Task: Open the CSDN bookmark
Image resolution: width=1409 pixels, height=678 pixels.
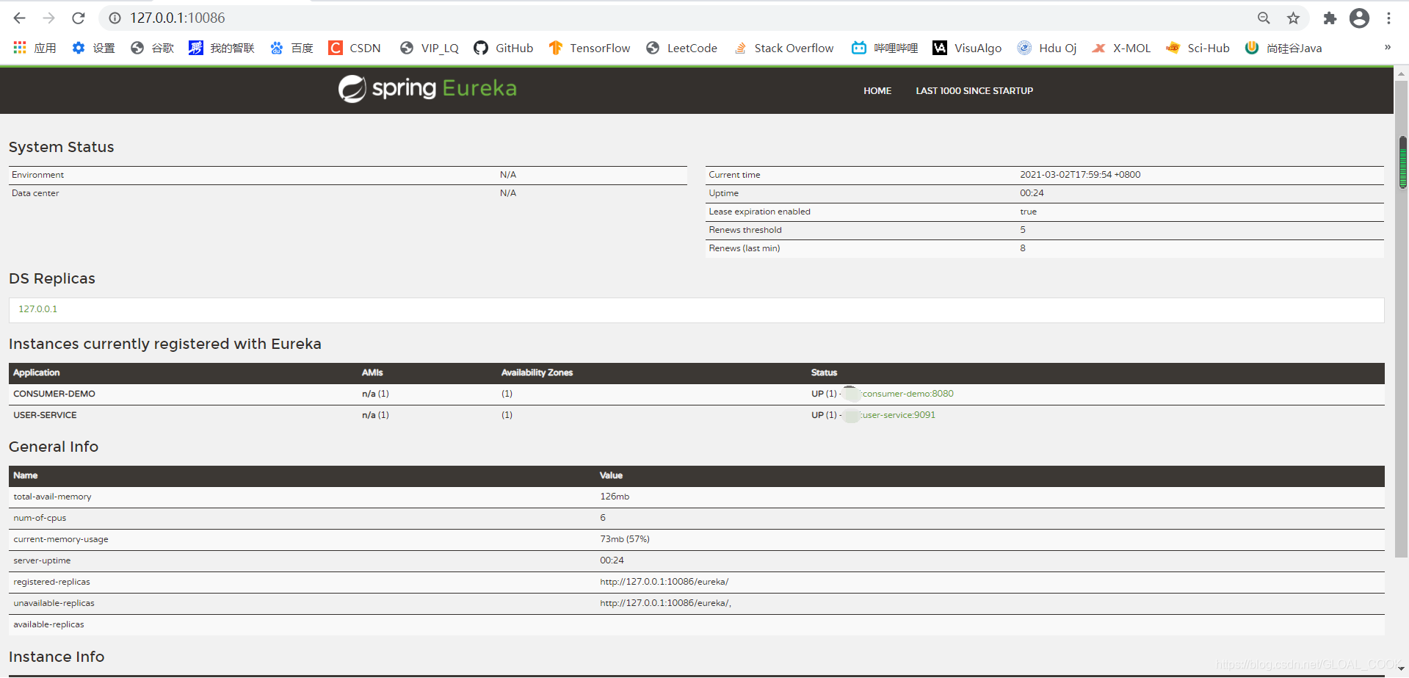Action: [x=355, y=48]
